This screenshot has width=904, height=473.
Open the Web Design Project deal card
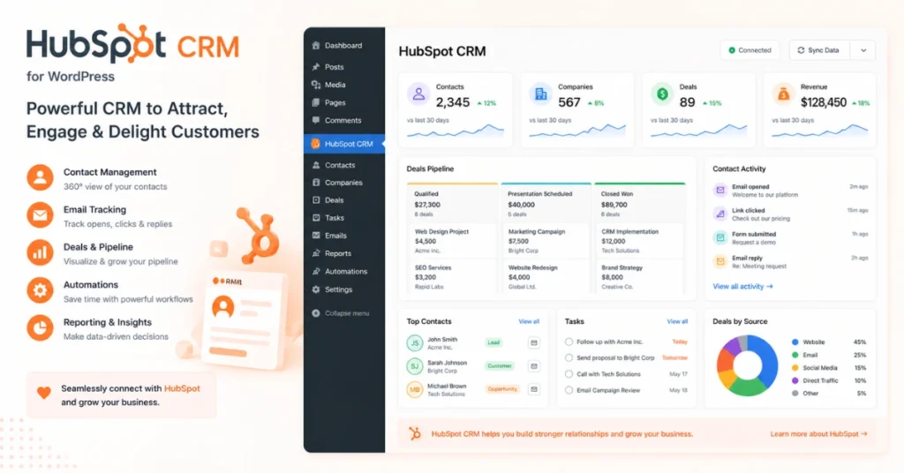453,241
